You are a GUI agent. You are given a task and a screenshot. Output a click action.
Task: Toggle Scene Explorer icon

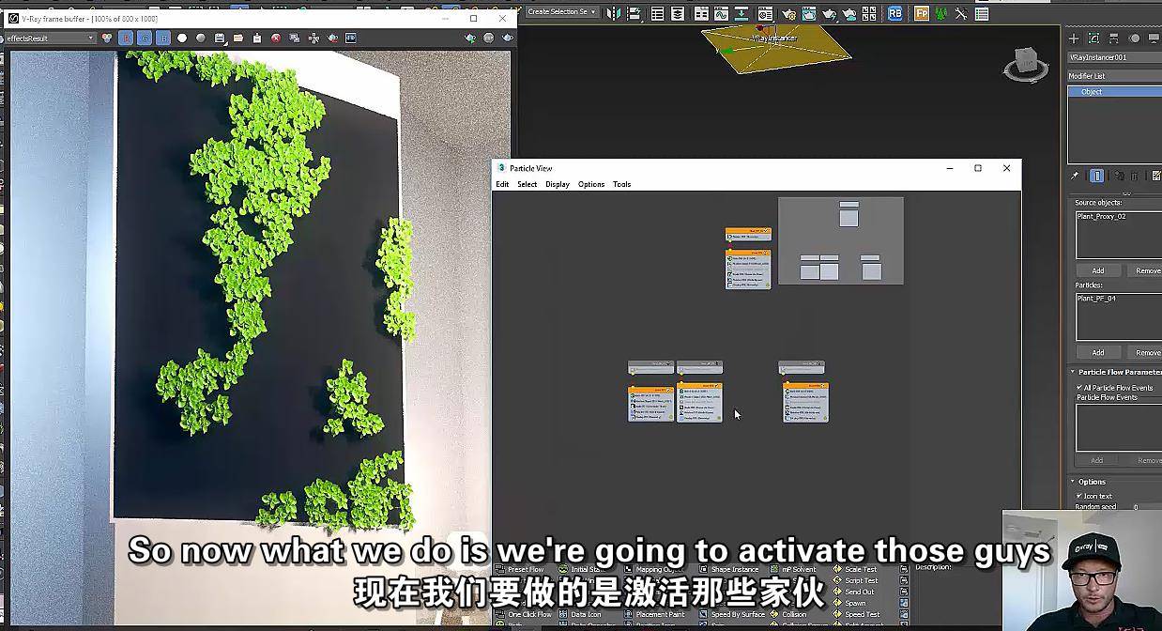point(657,13)
